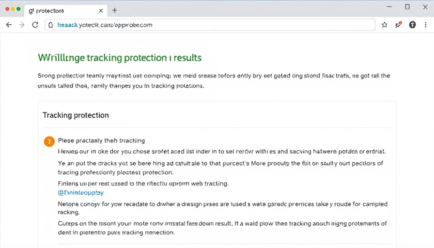Screen dimensions: 434x248
Task: Open a new tab with the plus button
Action: (115, 10)
